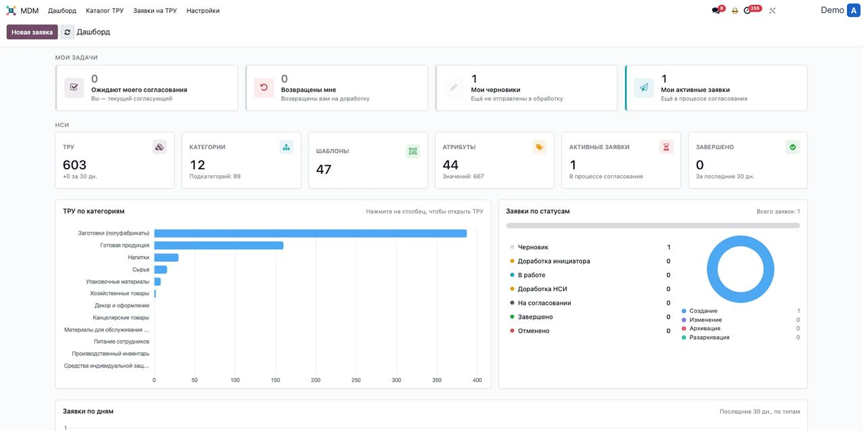This screenshot has height=431, width=863.
Task: Toggle the Изменение legend color dot
Action: (x=684, y=320)
